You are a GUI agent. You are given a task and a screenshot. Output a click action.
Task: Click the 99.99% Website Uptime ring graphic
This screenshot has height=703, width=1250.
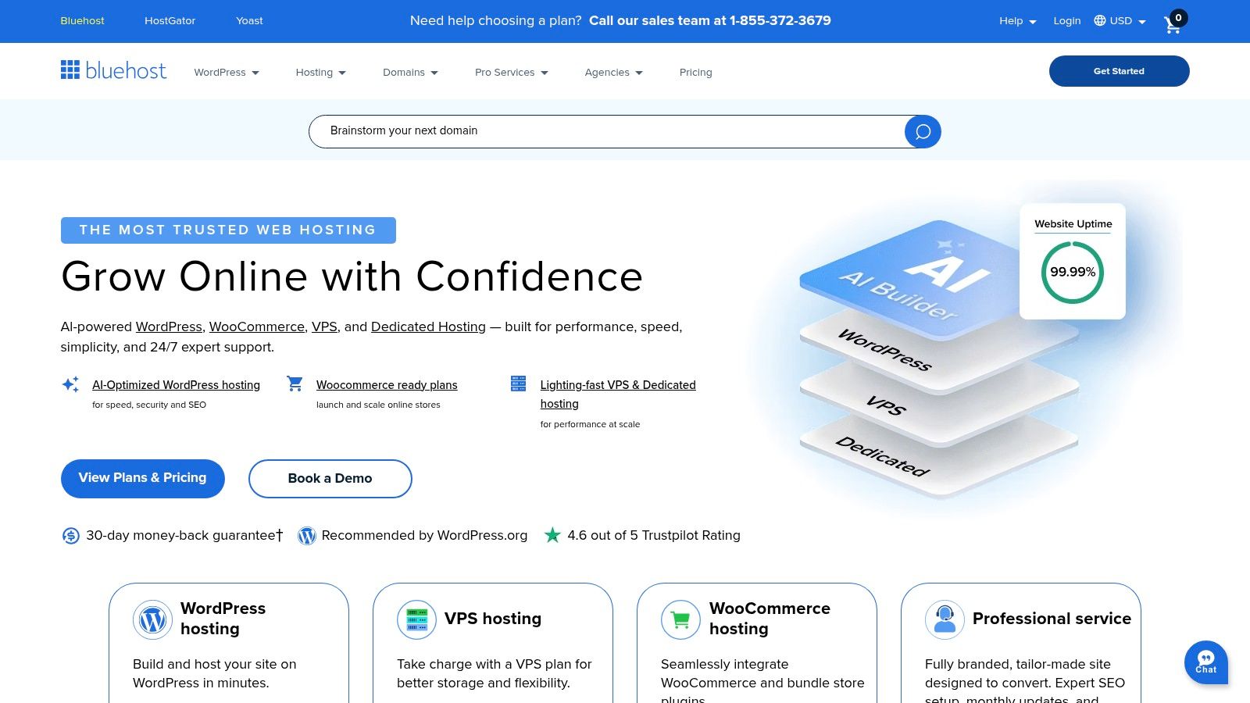tap(1072, 273)
